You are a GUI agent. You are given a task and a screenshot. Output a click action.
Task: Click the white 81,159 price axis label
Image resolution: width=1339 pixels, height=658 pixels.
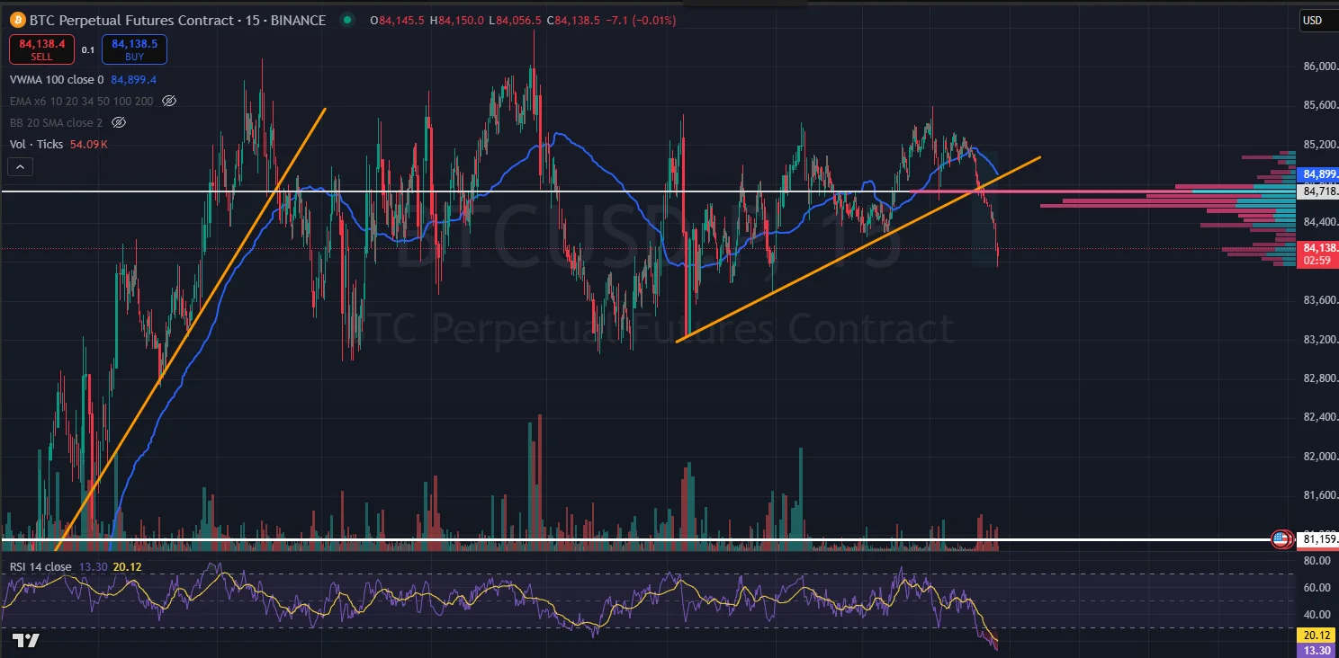click(x=1317, y=539)
